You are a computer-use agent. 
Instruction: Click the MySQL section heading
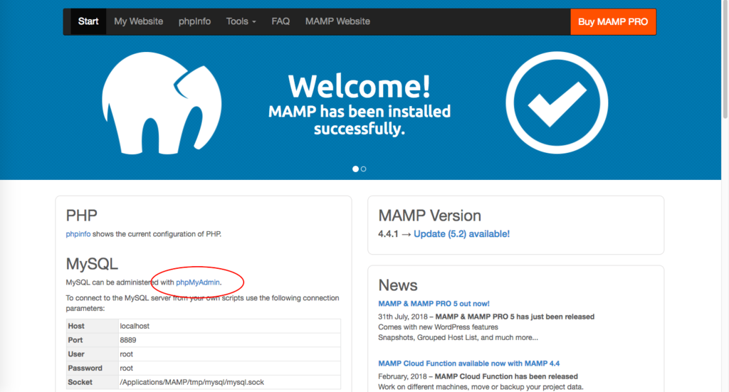tap(92, 264)
